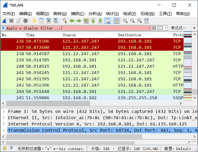Viewport: 198px width, 152px height.
Task: Expand the Ethernet II details row
Action: (x=4, y=118)
